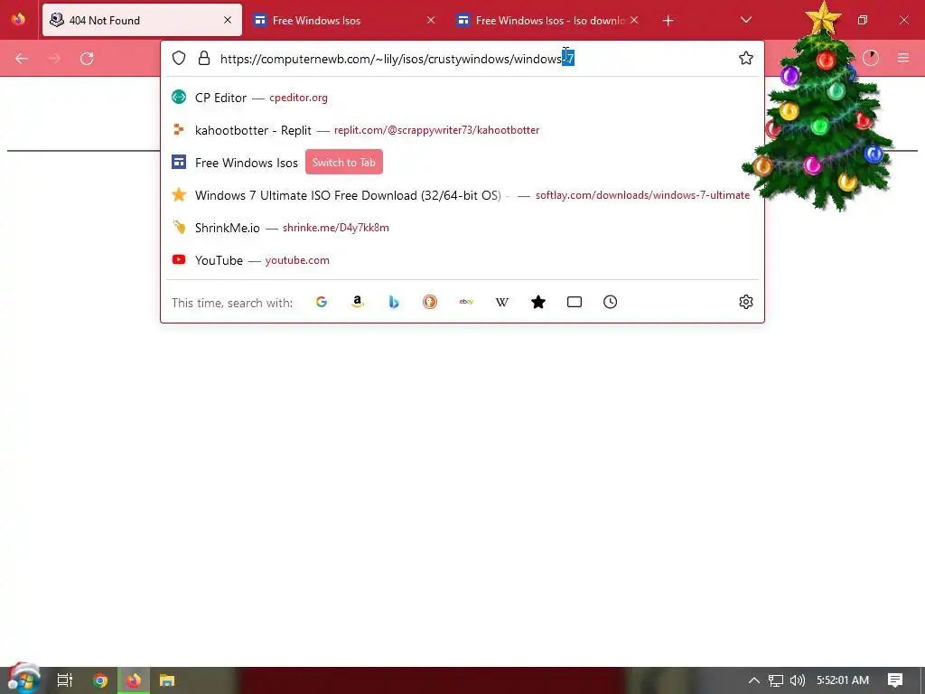925x694 pixels.
Task: Search with Amazon this time
Action: coord(358,302)
